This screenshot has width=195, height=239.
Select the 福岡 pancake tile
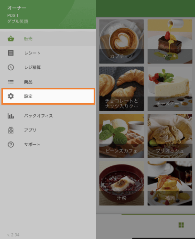click(x=170, y=183)
